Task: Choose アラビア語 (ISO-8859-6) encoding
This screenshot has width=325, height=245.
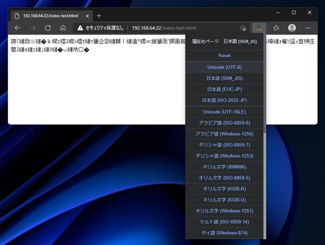Action: click(x=224, y=123)
